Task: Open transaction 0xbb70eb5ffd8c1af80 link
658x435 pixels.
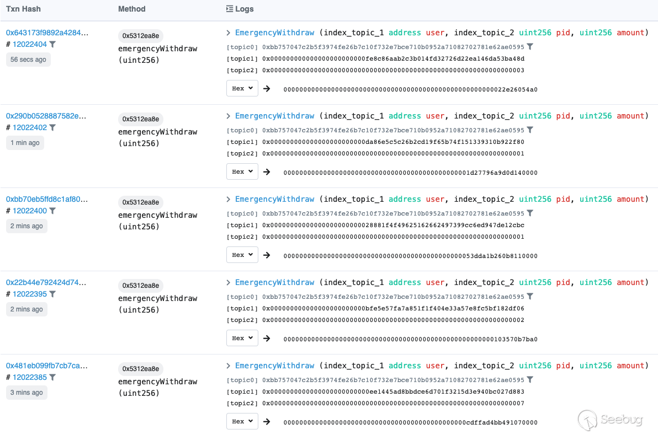Action: pyautogui.click(x=47, y=199)
